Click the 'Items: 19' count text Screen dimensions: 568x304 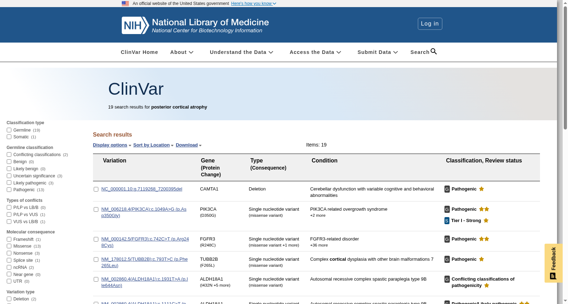click(316, 145)
